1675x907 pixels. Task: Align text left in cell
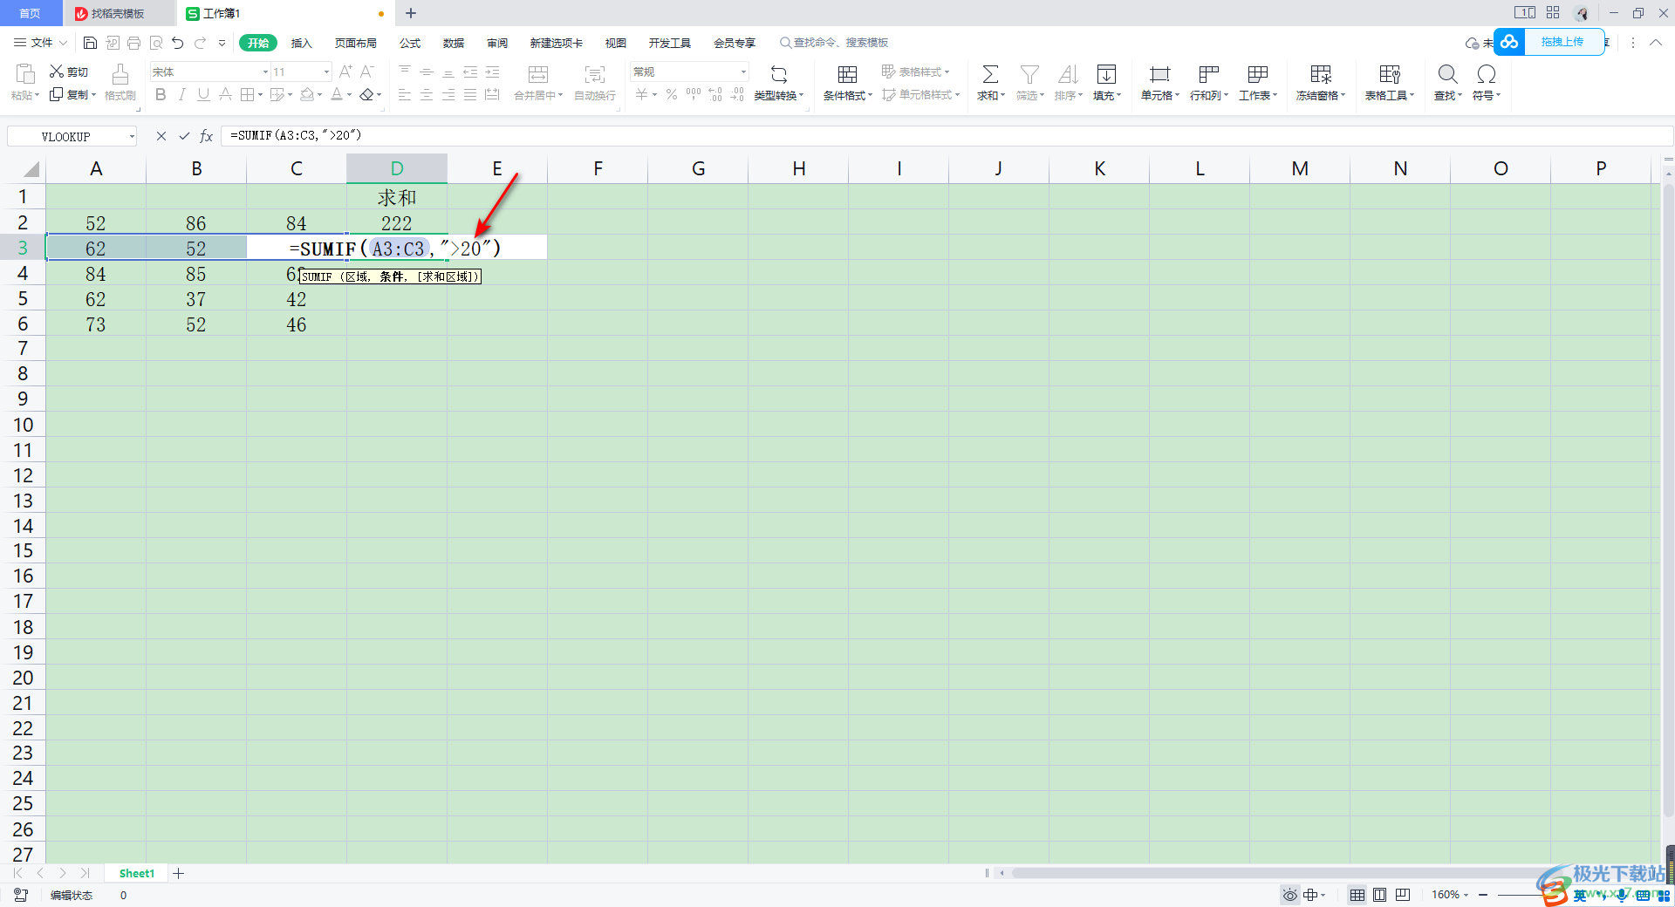(405, 95)
